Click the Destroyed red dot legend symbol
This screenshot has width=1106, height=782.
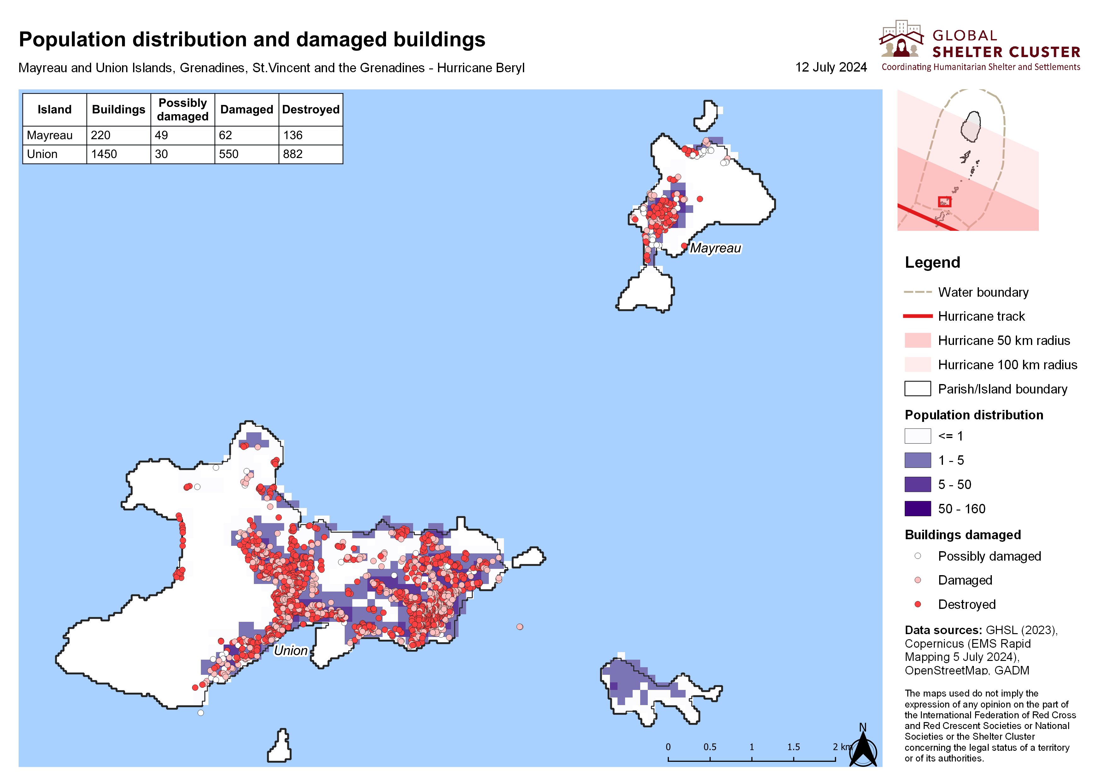point(918,604)
